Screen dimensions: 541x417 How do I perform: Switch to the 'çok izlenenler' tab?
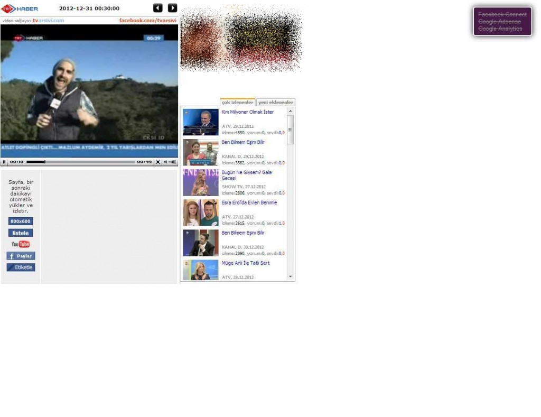coord(237,103)
